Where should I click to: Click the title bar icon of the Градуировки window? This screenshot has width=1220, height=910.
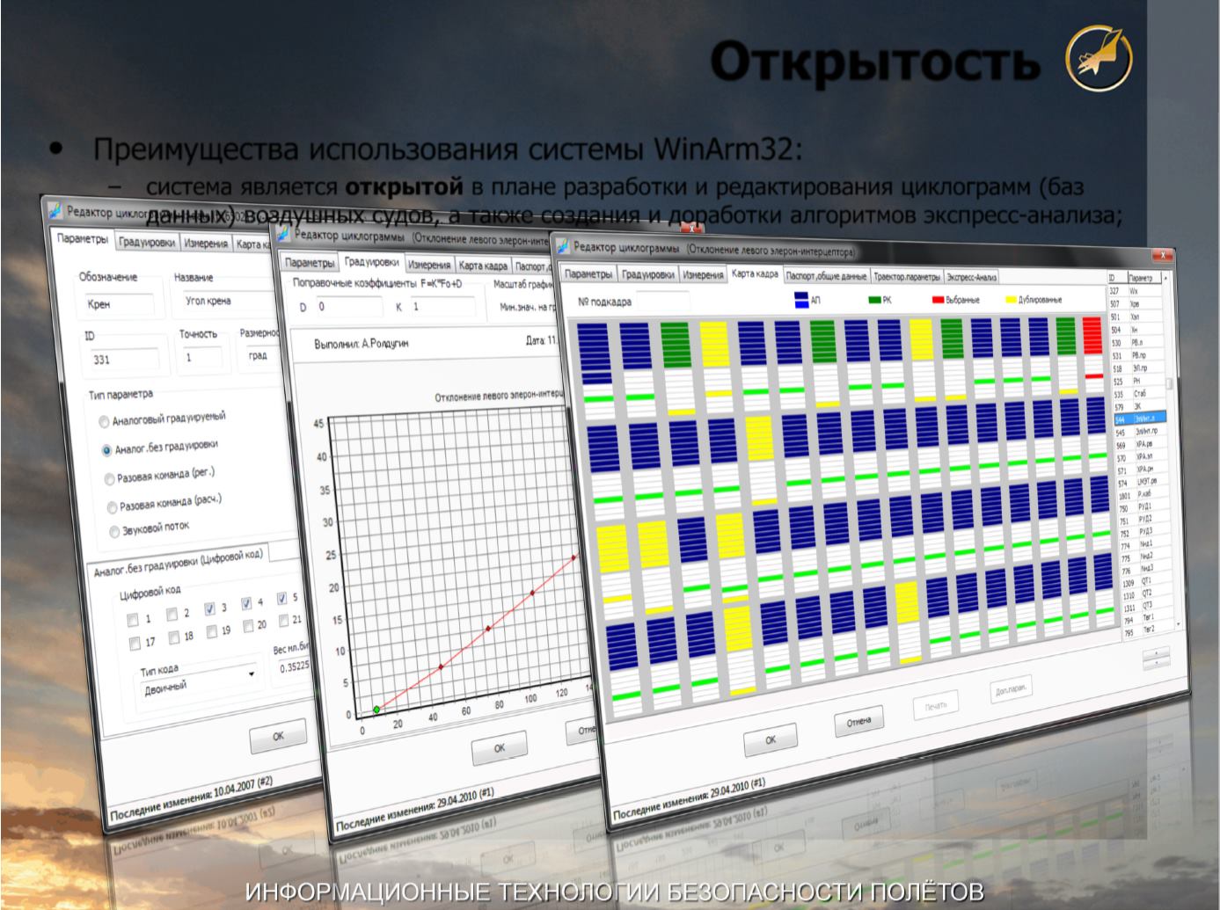pyautogui.click(x=282, y=233)
